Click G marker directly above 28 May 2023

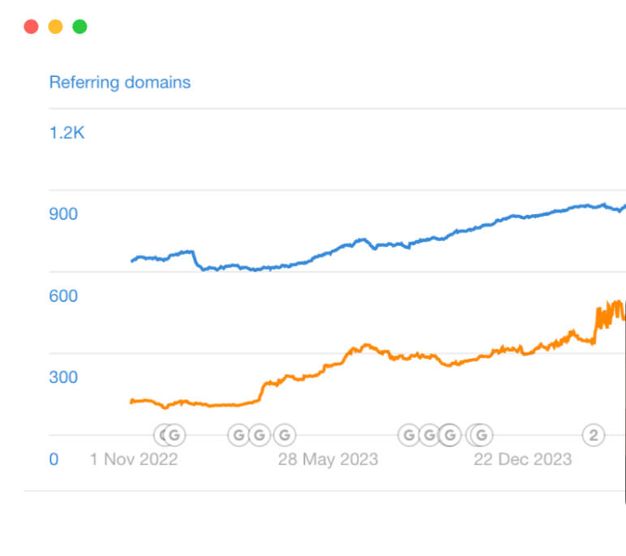coord(284,435)
